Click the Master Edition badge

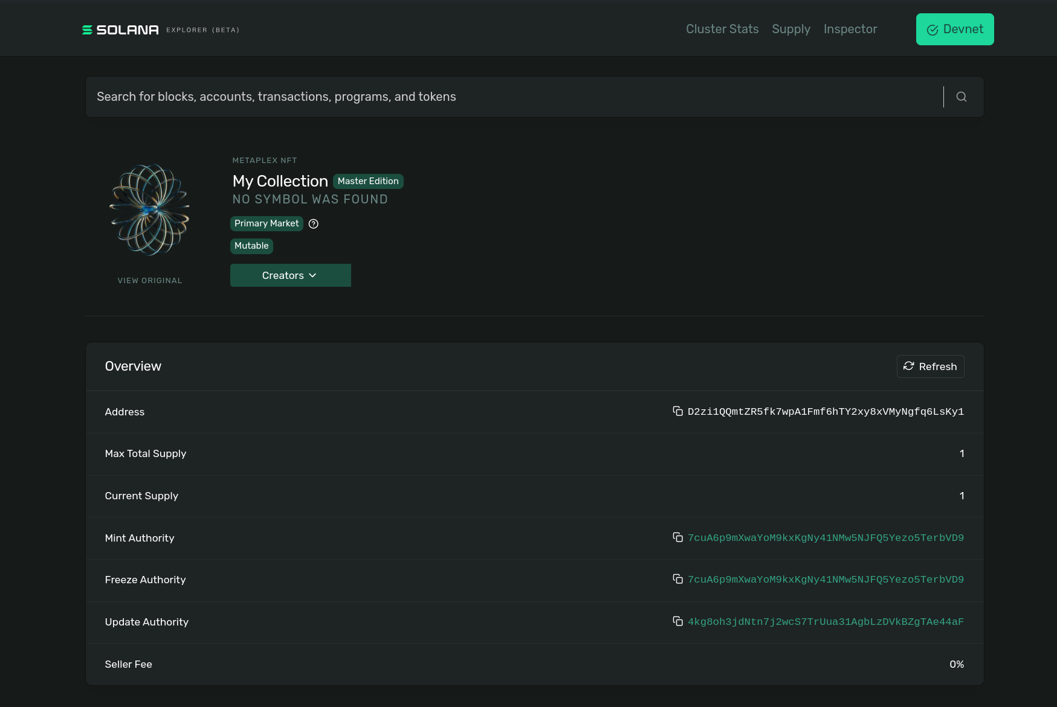point(367,181)
